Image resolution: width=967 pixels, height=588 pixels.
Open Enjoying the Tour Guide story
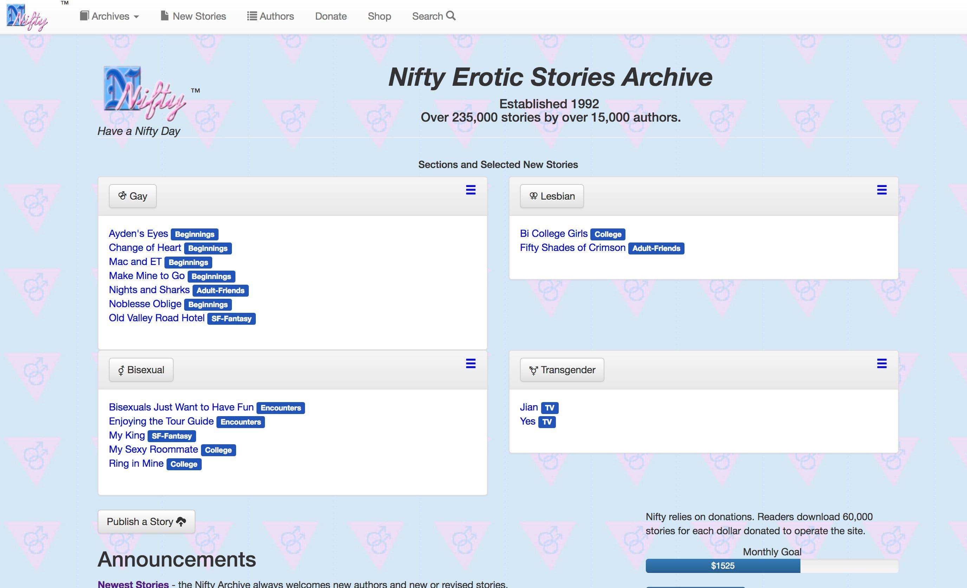[161, 421]
